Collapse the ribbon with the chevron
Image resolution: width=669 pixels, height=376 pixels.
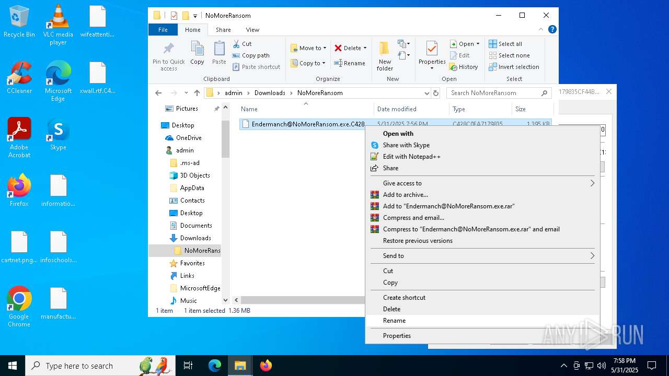click(541, 30)
